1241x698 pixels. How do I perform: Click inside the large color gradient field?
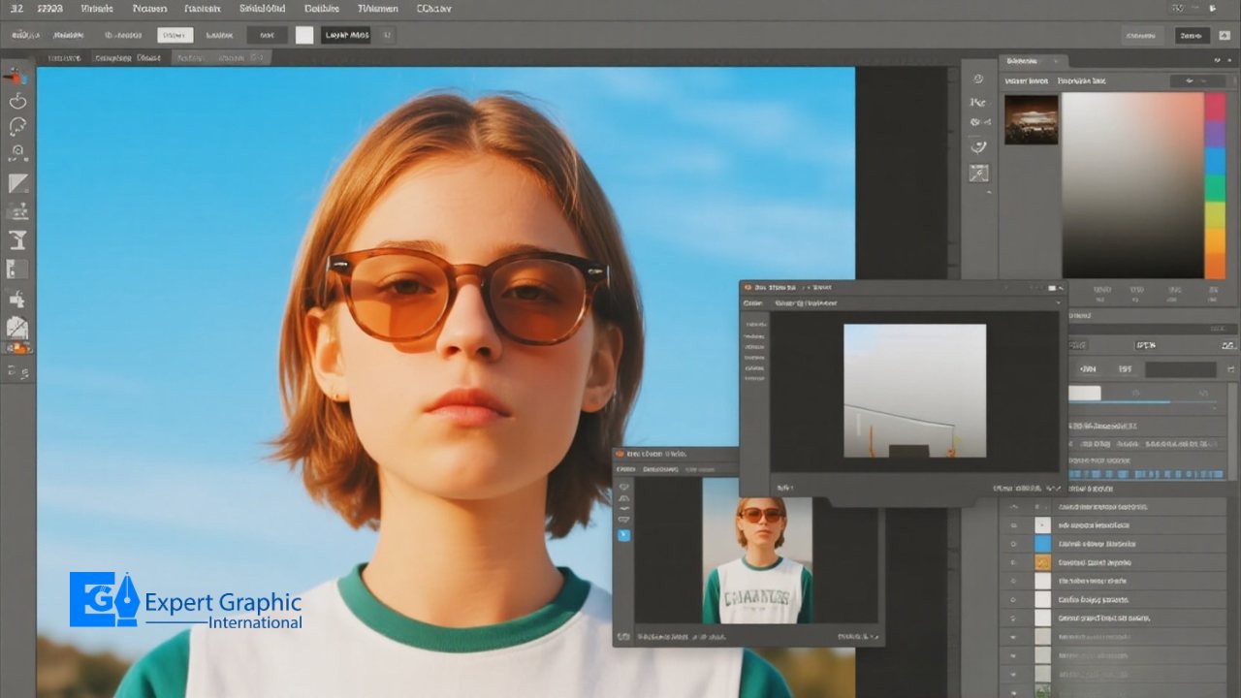pyautogui.click(x=1132, y=185)
